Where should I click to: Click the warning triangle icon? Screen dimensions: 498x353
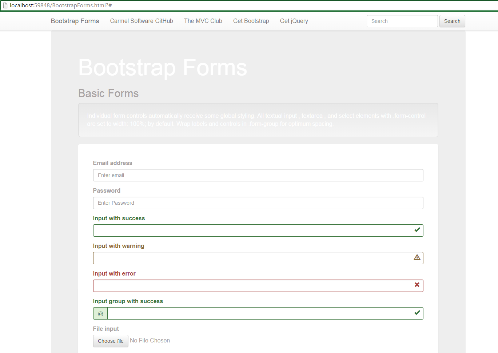pos(417,258)
